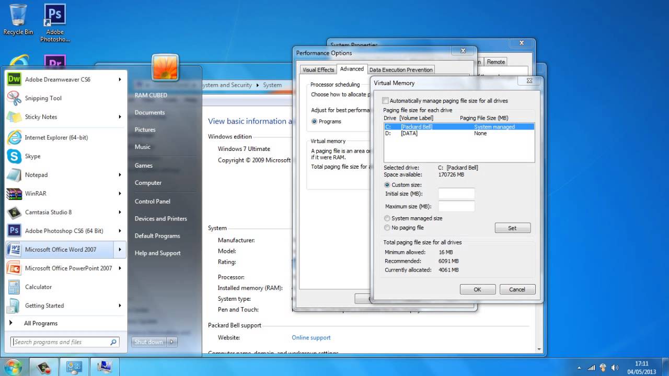Expand Adobe Dreamweaver CS6 jump list arrow
The width and height of the screenshot is (669, 376).
120,79
